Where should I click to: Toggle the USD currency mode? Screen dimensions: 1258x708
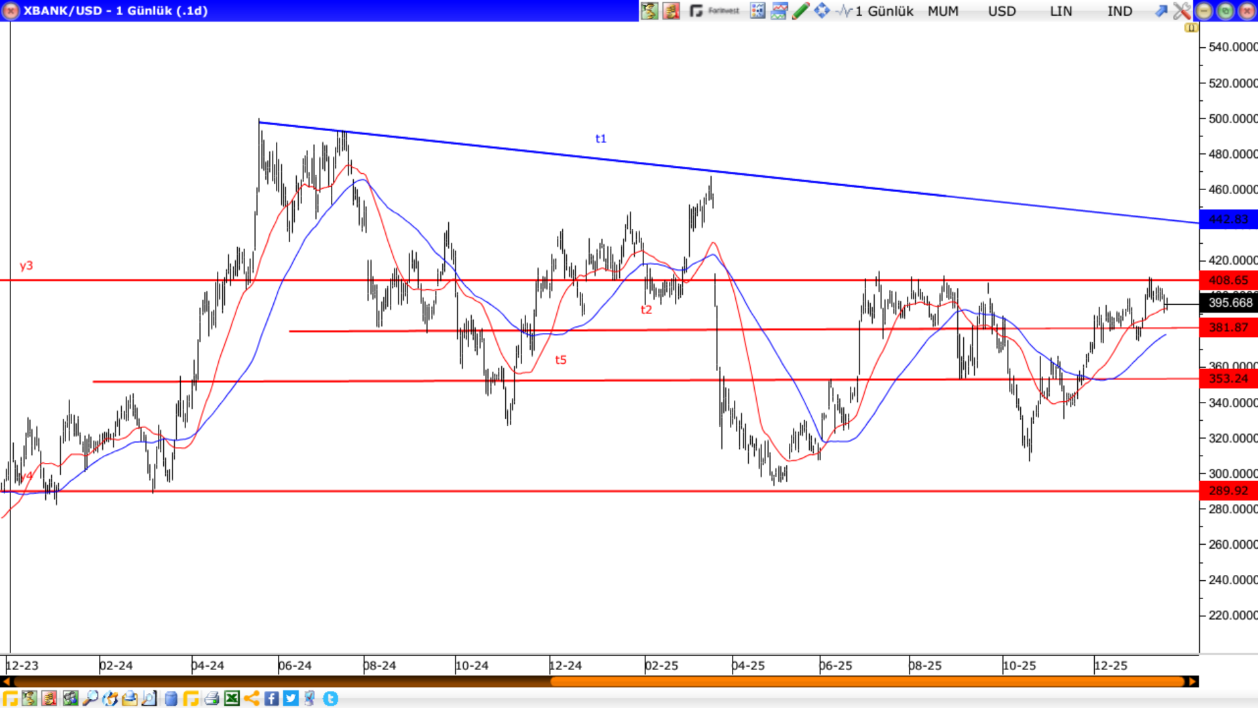click(1001, 10)
